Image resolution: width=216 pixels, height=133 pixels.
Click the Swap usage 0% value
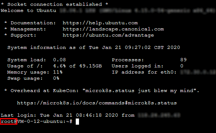(x=56, y=78)
